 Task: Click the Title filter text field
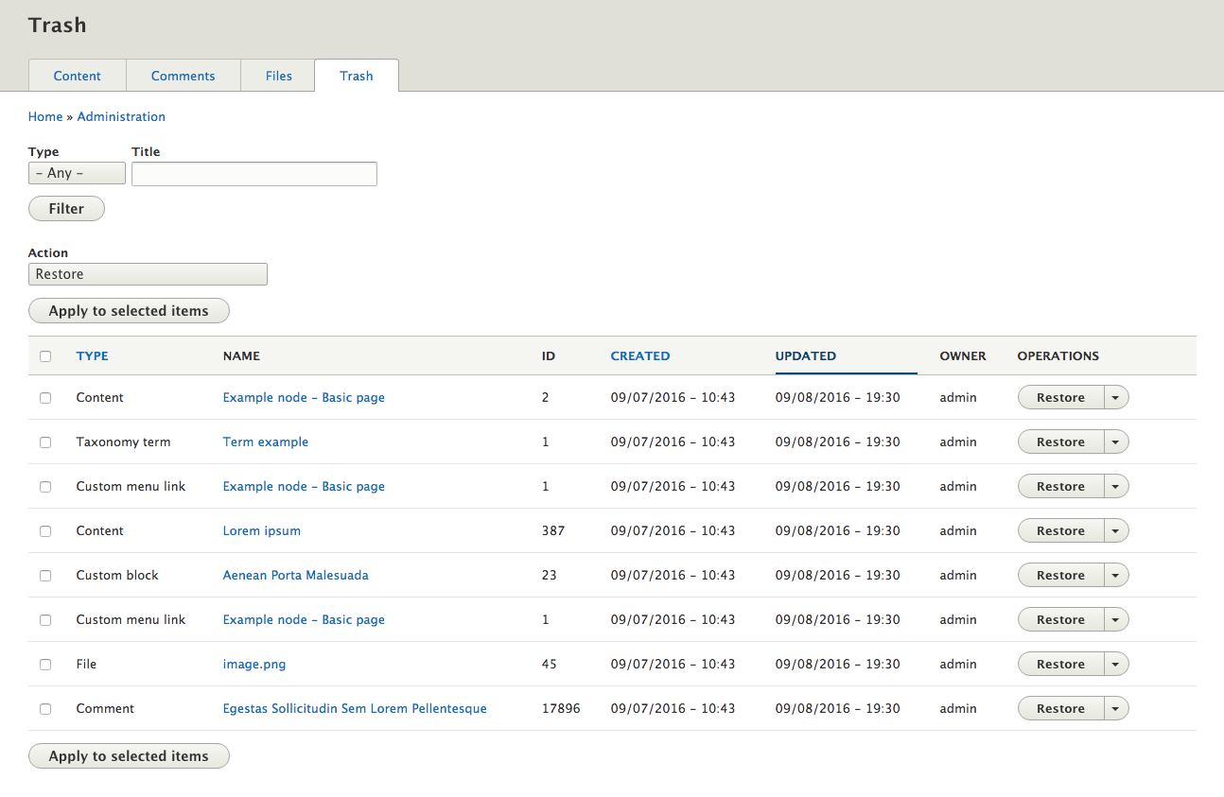coord(254,174)
